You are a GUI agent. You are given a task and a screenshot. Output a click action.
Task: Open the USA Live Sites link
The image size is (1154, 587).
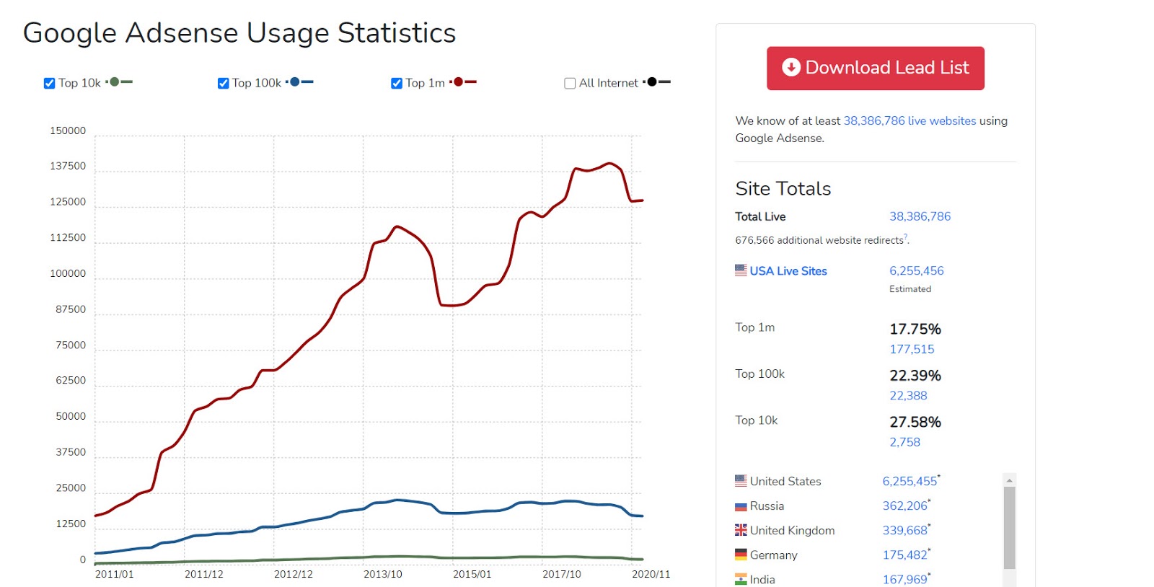pos(788,271)
